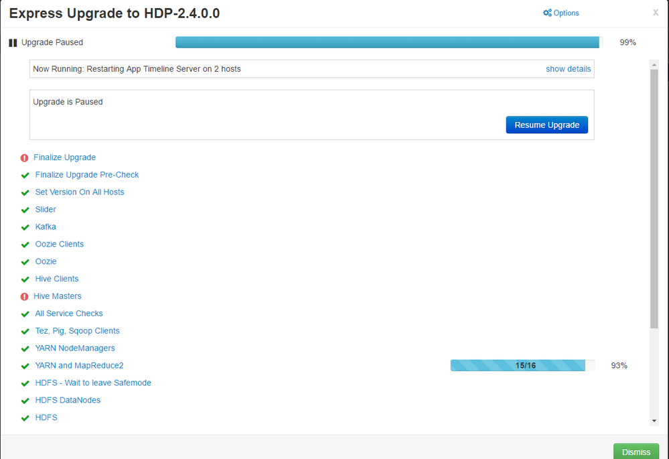669x459 pixels.
Task: Click the green check beside YARN NodeManagers
Action: (x=25, y=349)
